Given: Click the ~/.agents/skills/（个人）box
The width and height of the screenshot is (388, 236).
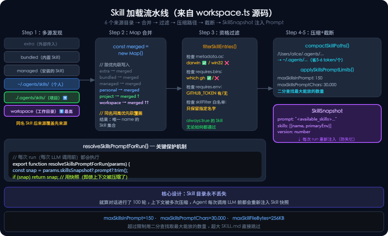Looking at the screenshot, I should 42,84.
